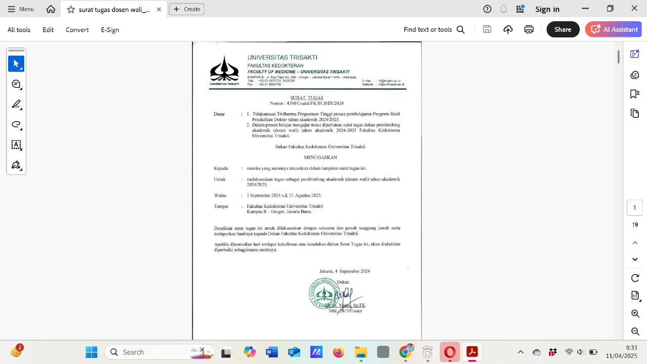Open the E-Sign tab

pos(110,30)
